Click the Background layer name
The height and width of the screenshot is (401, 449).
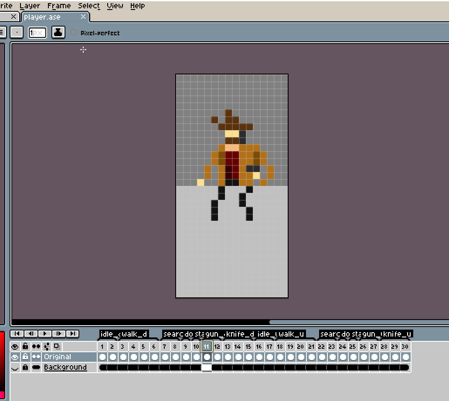65,367
